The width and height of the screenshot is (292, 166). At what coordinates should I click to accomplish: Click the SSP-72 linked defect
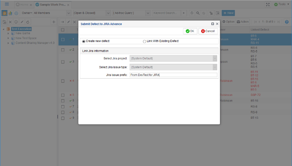[255, 95]
